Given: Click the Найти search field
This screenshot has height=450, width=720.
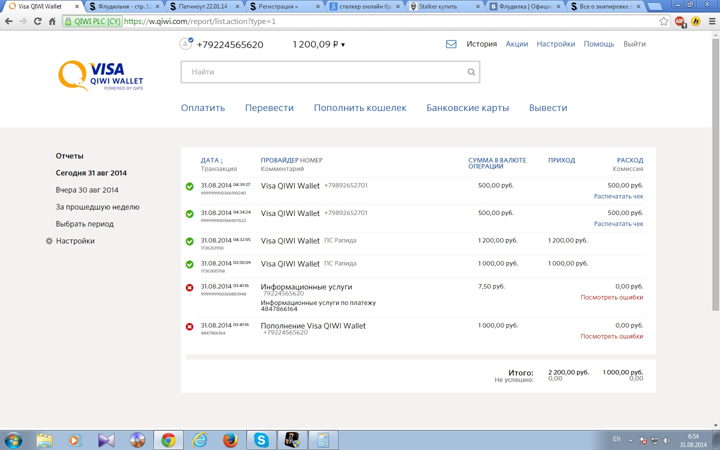Looking at the screenshot, I should point(330,72).
